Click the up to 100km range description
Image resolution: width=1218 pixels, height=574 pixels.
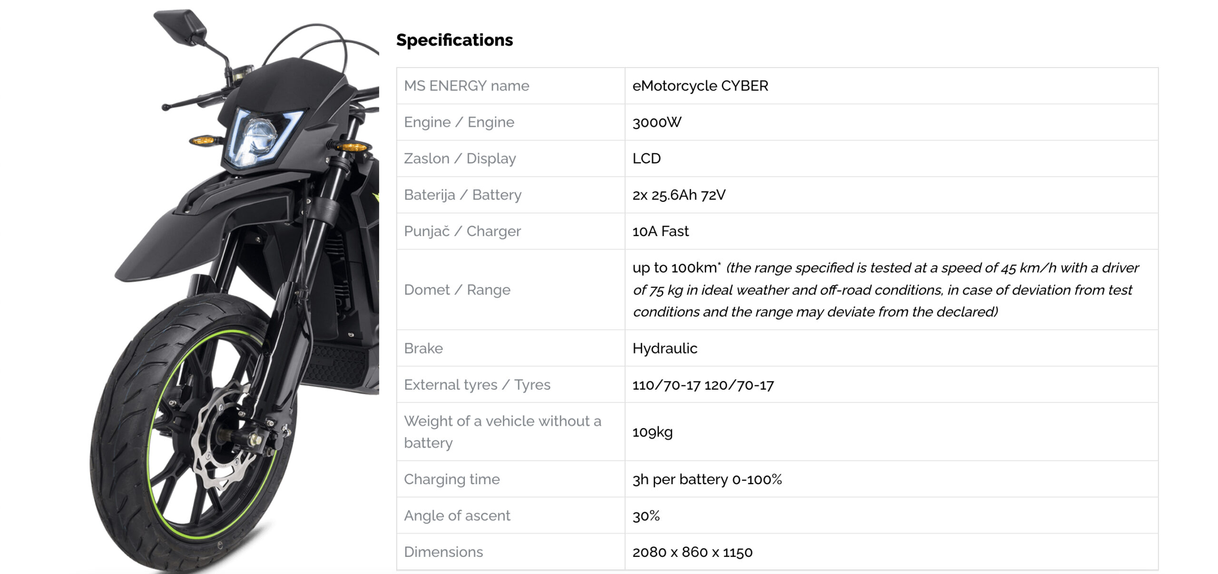click(x=885, y=290)
